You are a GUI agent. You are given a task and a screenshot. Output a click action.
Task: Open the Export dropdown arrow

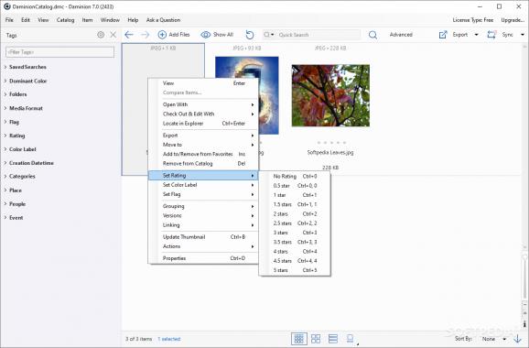476,35
